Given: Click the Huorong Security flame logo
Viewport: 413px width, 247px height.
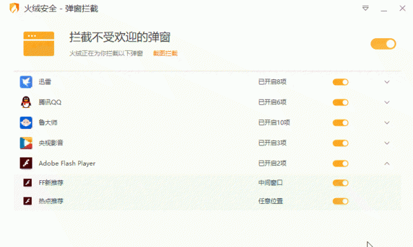Looking at the screenshot, I should 15,8.
